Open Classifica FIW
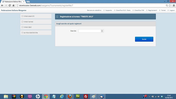The image size is (176, 99). 138,10
